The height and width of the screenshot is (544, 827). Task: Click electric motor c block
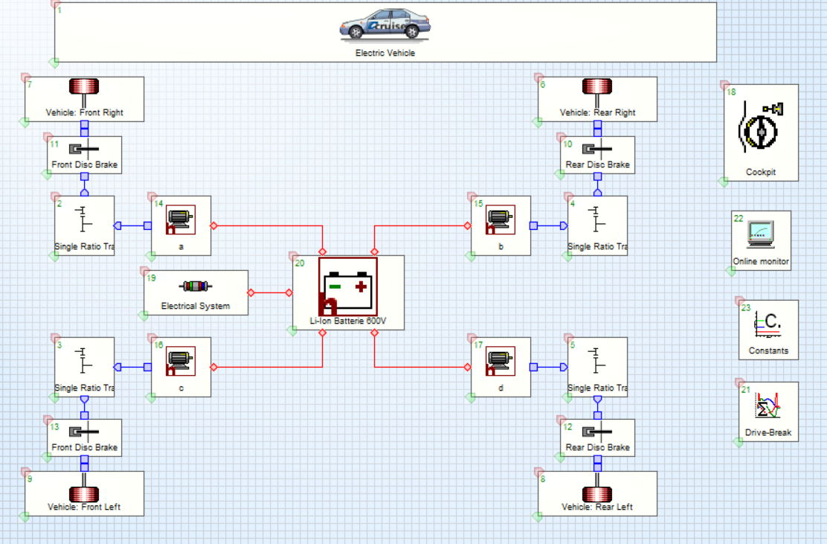(180, 361)
